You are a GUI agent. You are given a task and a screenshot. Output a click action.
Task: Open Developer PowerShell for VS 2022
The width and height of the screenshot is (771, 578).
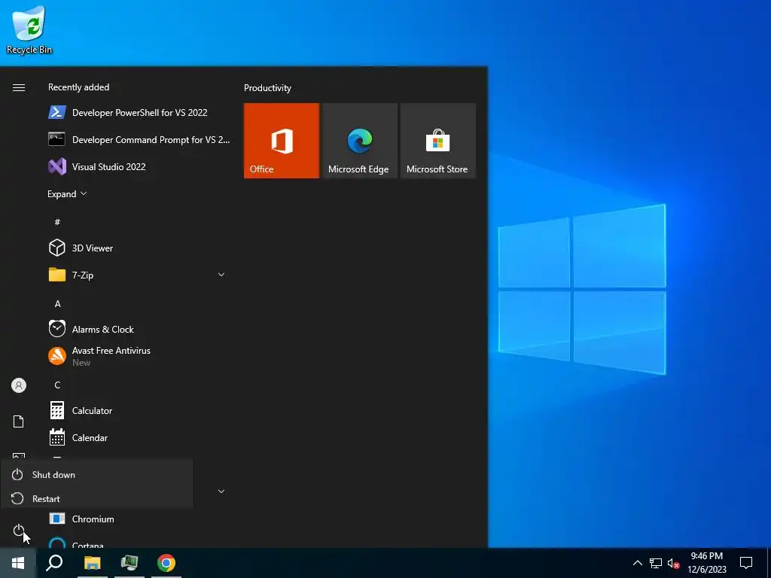click(139, 113)
